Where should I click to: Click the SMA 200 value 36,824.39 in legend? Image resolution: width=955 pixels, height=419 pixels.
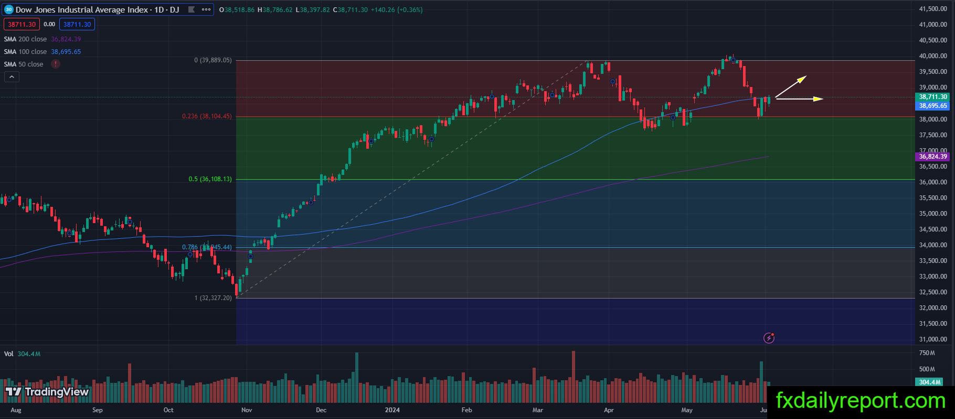click(x=66, y=39)
